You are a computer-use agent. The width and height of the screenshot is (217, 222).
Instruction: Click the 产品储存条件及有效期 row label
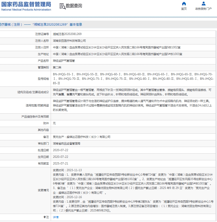pyautogui.click(x=35, y=117)
